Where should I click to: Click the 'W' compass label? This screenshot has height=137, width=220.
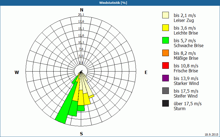click(x=17, y=72)
